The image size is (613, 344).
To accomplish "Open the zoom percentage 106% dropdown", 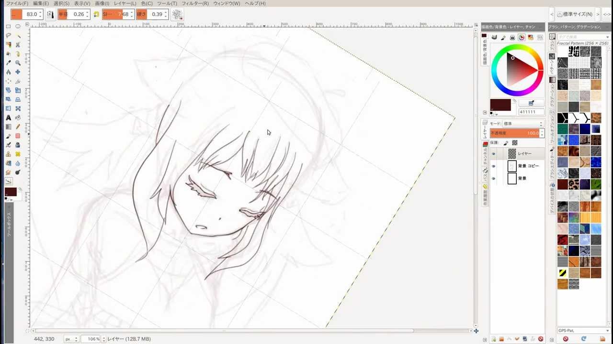I will 103,339.
